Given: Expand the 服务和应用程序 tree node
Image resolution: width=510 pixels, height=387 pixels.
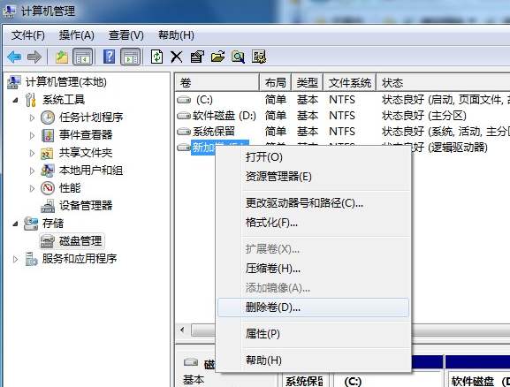Looking at the screenshot, I should (15, 259).
